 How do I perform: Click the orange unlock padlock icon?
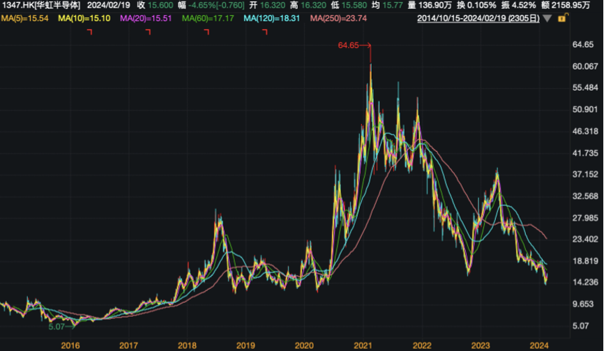(x=562, y=18)
